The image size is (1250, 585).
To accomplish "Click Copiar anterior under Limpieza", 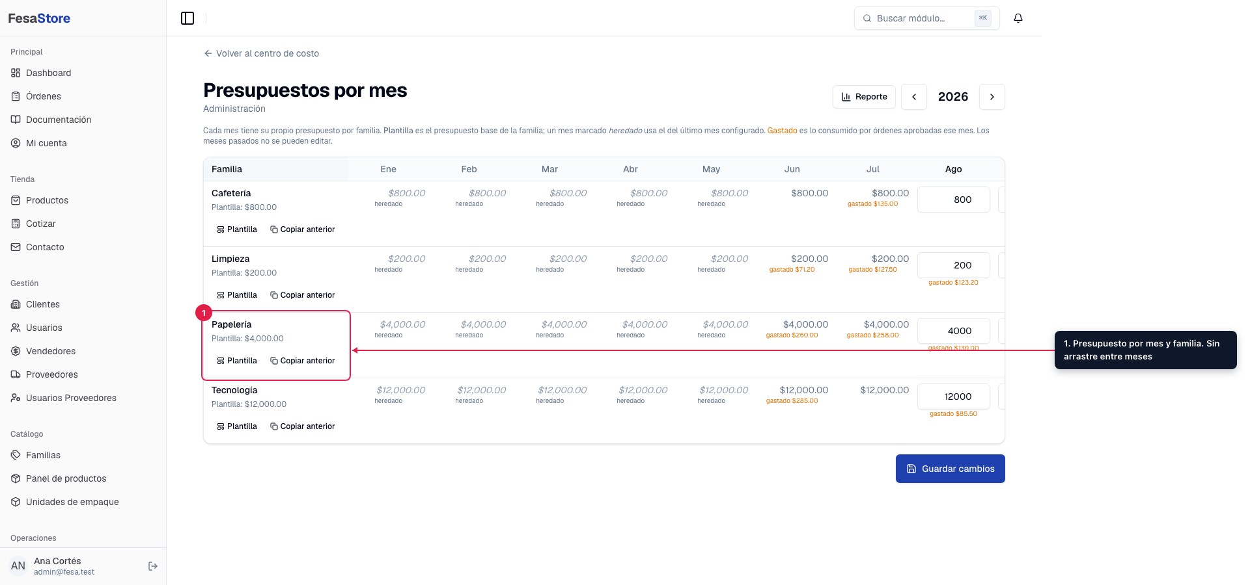I will point(303,295).
